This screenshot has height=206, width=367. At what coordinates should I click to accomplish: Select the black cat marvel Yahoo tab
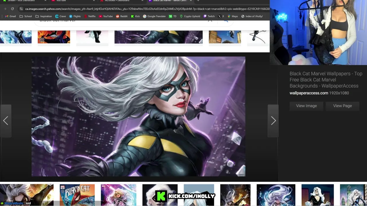click(x=170, y=1)
